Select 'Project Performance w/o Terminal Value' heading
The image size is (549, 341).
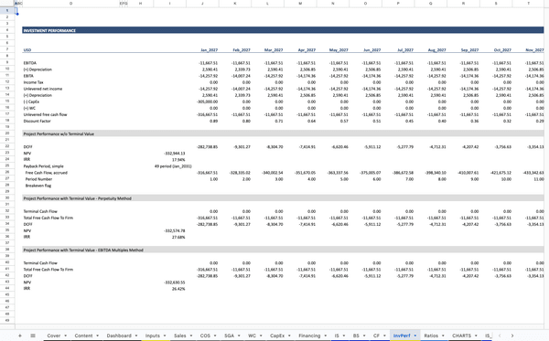click(x=59, y=134)
